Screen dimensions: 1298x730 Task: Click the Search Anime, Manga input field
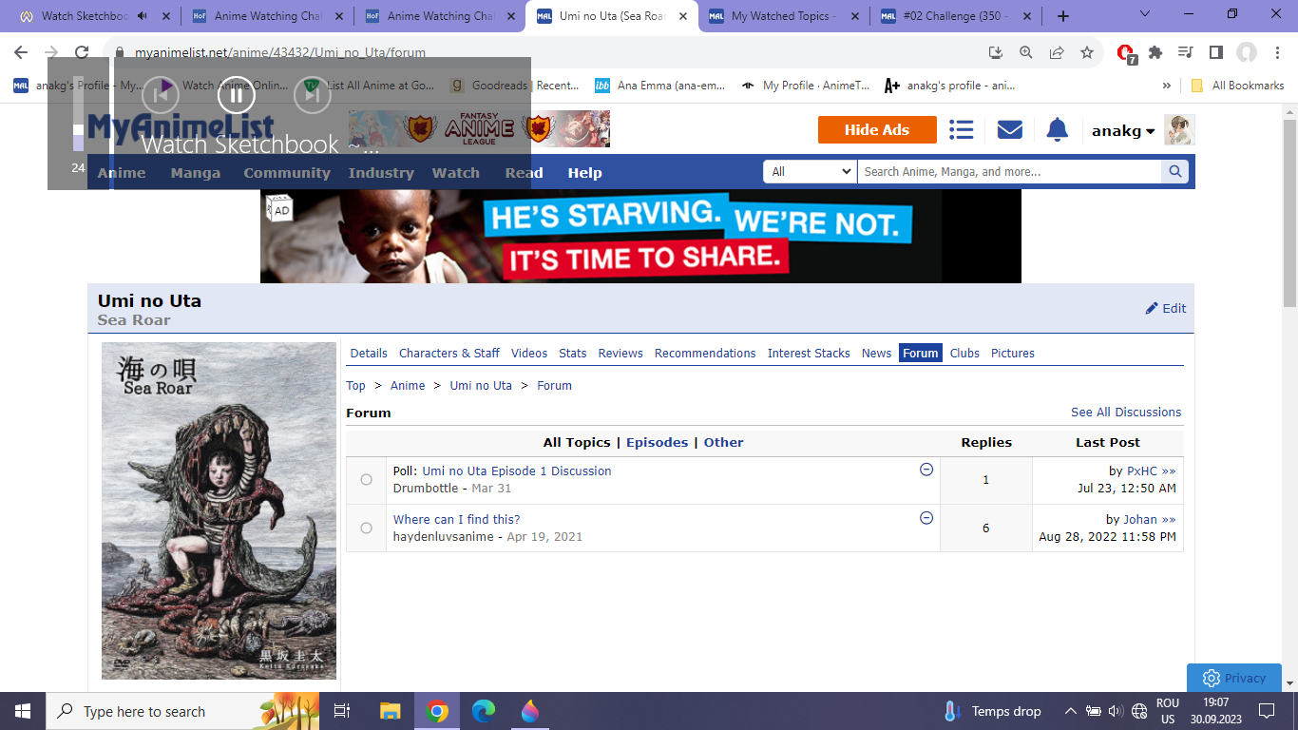(1009, 172)
